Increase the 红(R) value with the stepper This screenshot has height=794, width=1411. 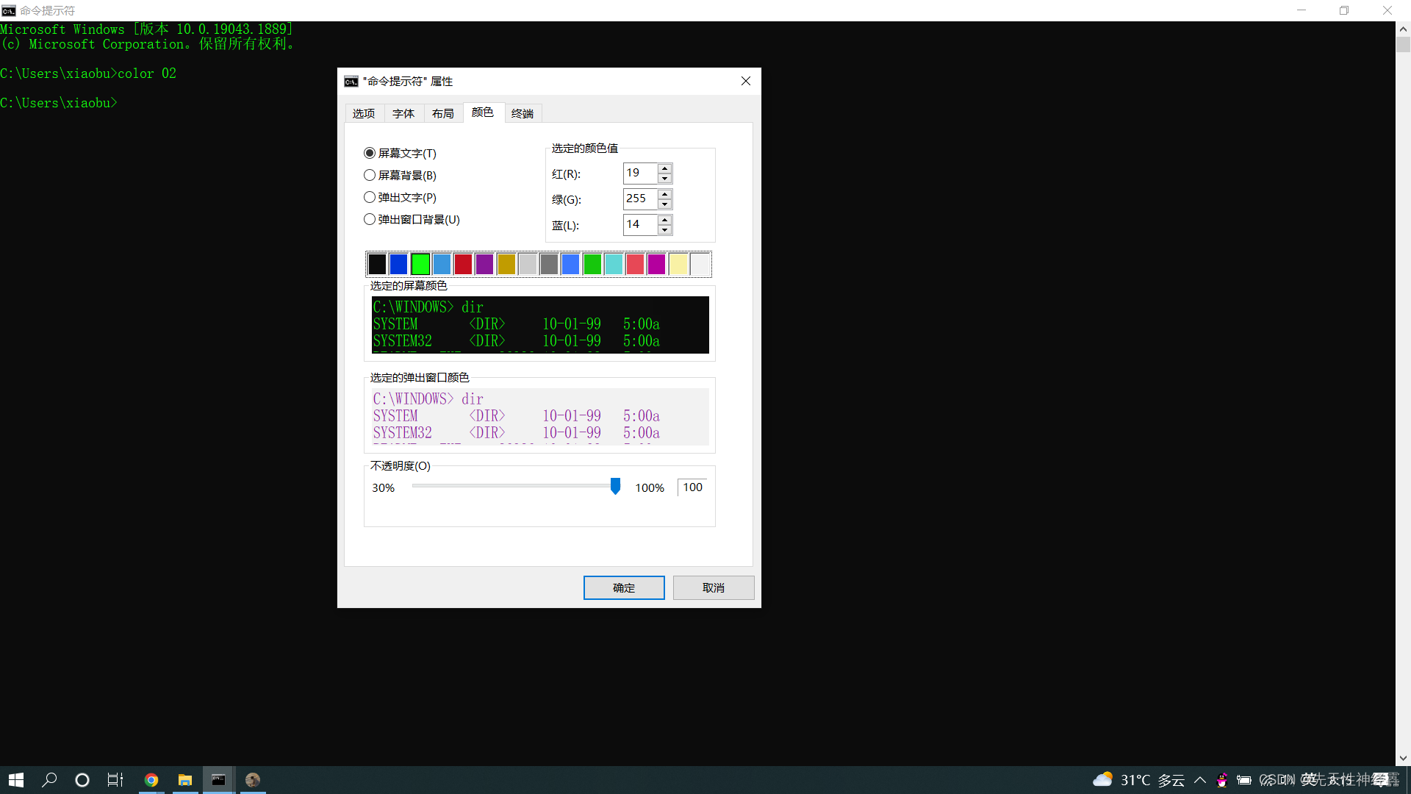(665, 169)
